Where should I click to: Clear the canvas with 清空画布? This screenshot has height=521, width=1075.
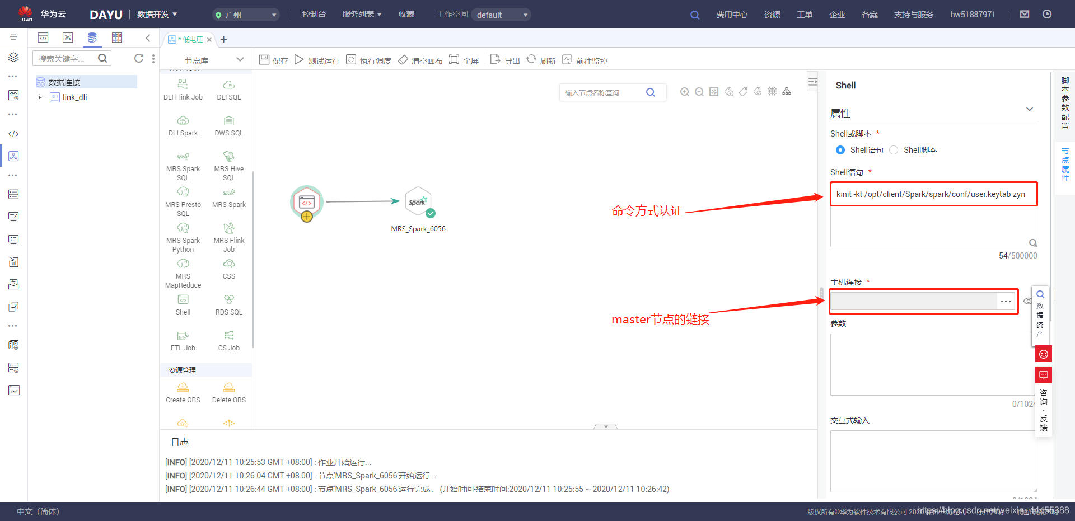tap(420, 60)
